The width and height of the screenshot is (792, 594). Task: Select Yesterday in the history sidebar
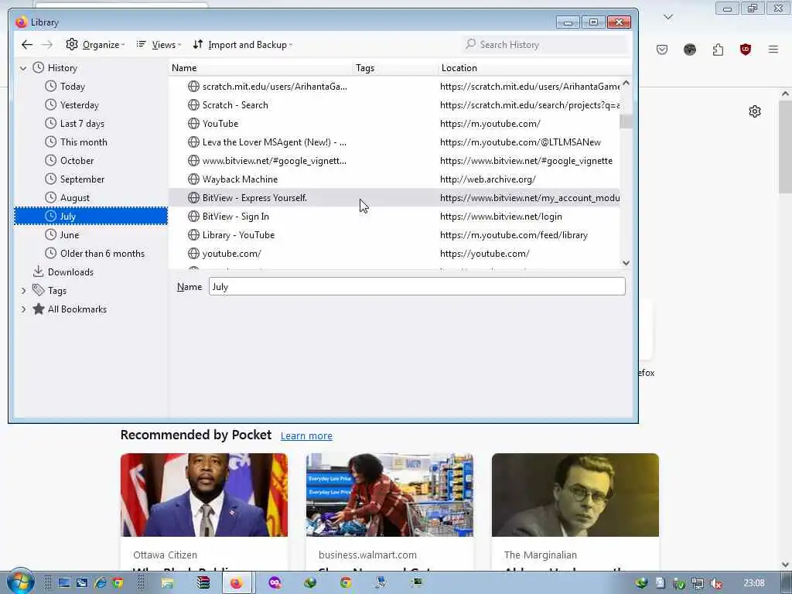tap(80, 105)
